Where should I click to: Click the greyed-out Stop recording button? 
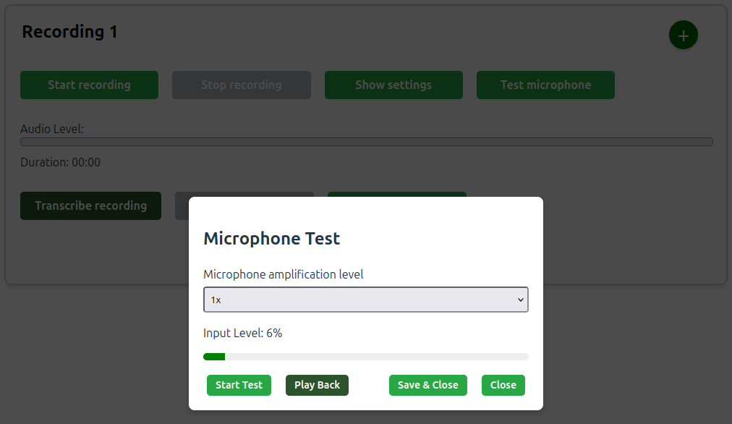pyautogui.click(x=241, y=85)
